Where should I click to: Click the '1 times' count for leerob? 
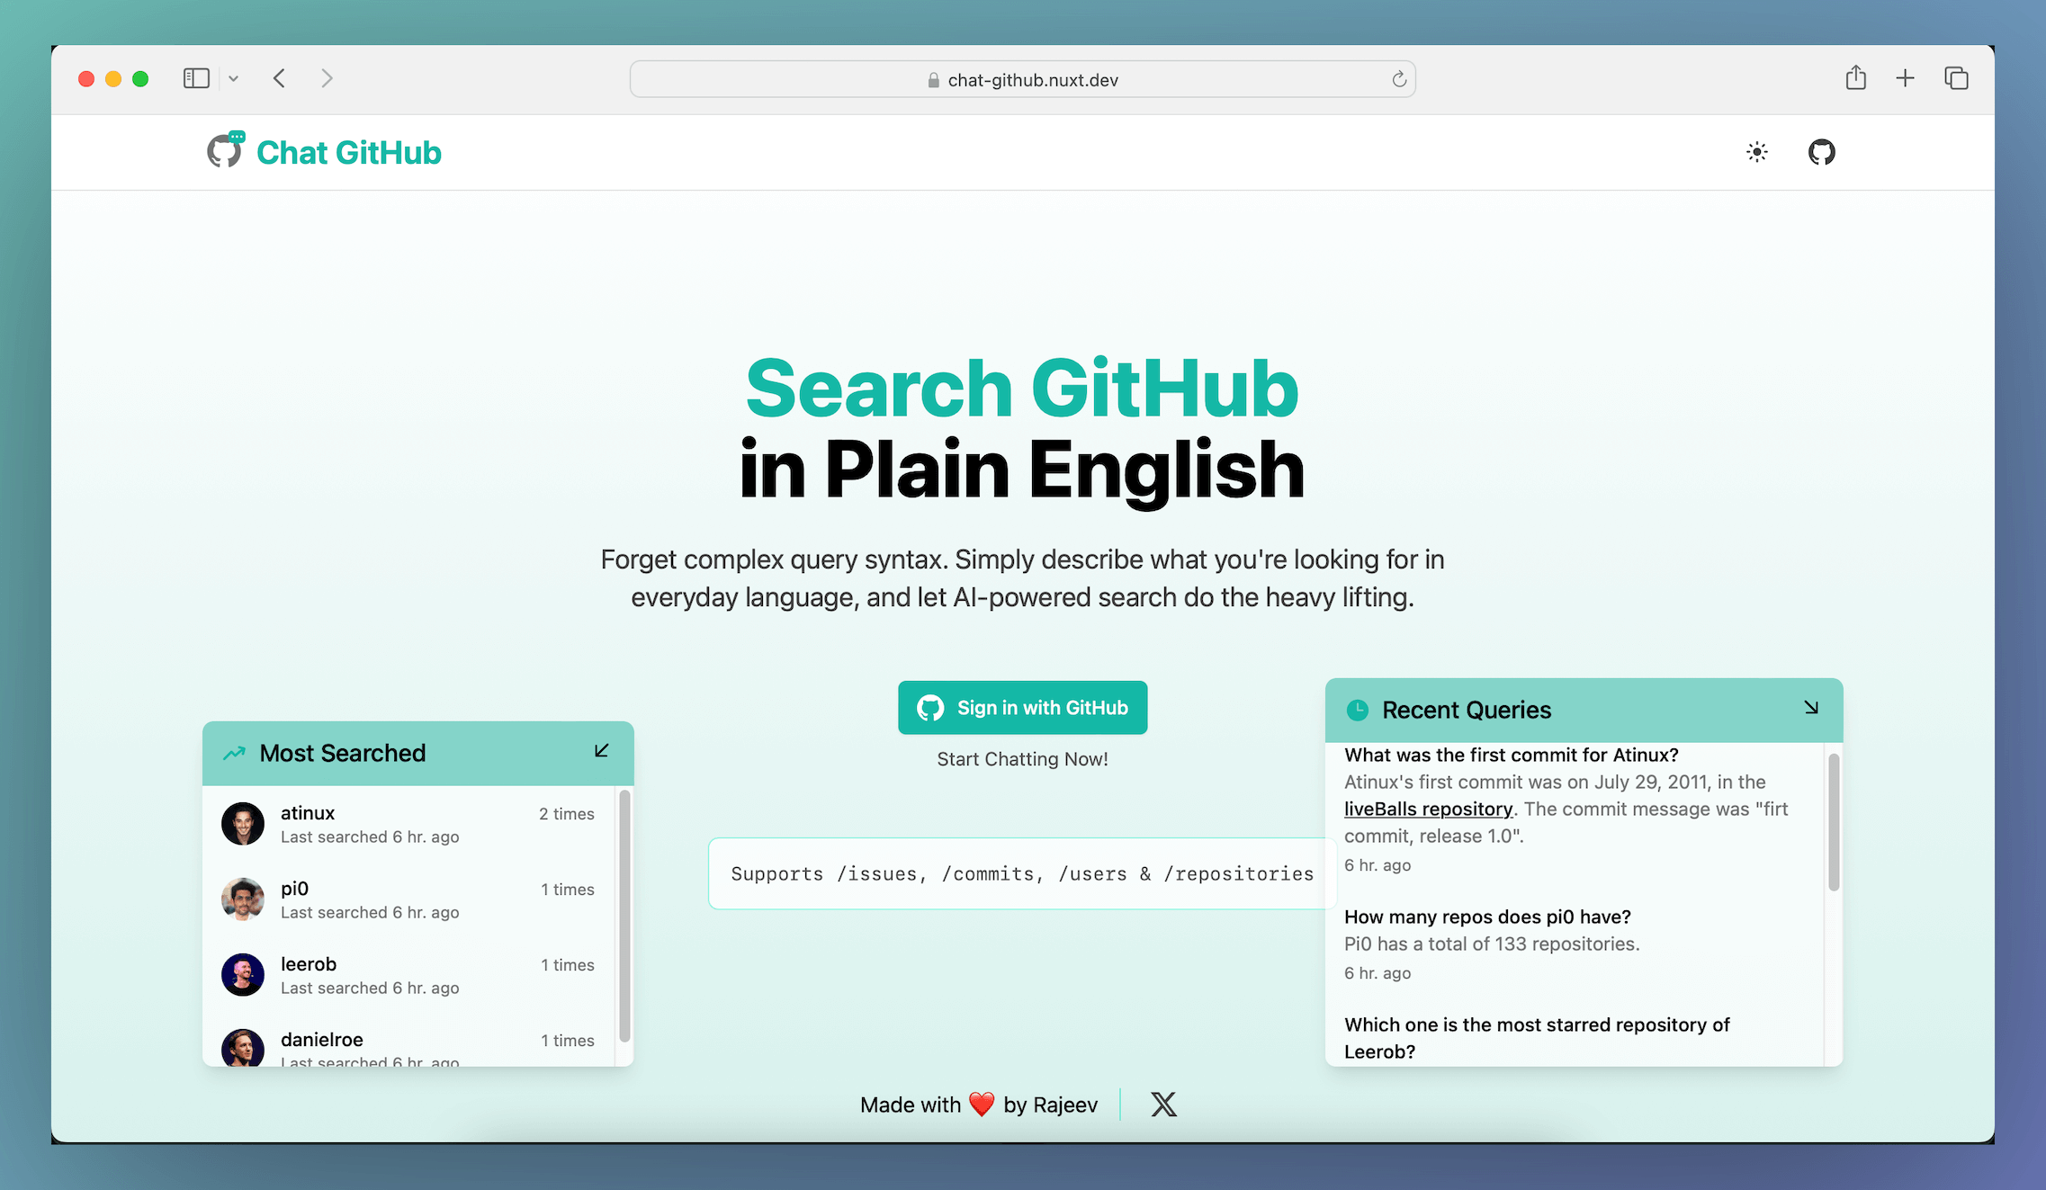click(568, 964)
